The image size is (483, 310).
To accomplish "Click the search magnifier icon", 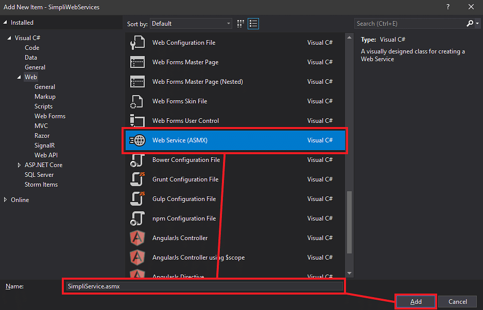I will [470, 23].
